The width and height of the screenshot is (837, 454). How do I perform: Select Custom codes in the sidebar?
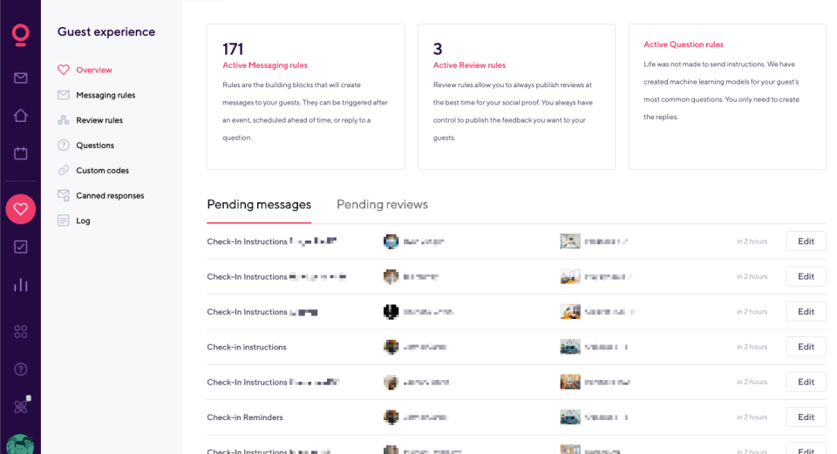pyautogui.click(x=102, y=171)
